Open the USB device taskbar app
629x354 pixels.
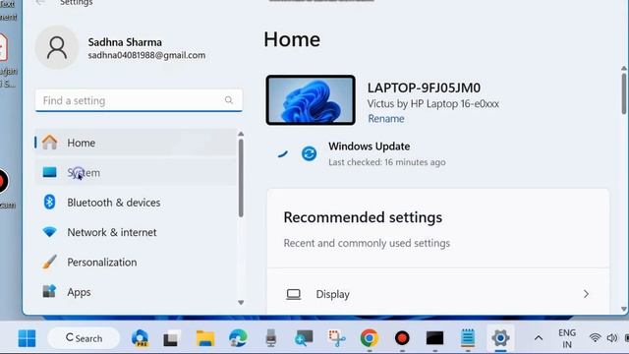(271, 338)
